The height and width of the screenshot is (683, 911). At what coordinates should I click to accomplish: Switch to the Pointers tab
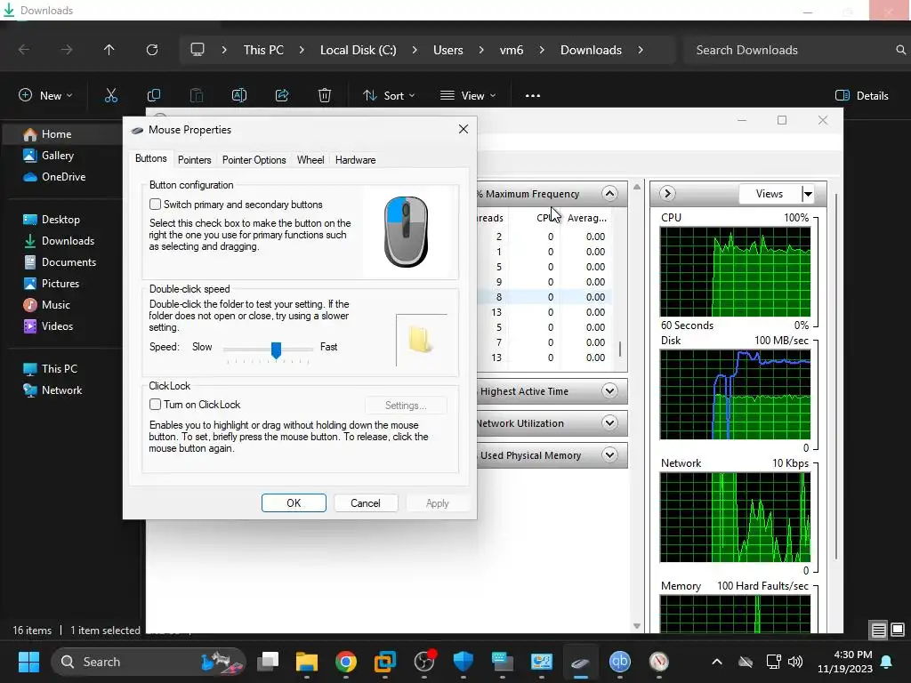(x=194, y=160)
